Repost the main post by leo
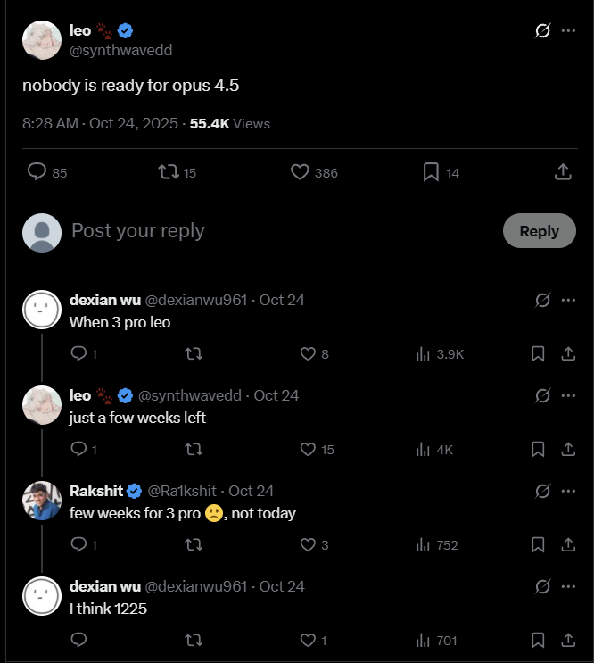The image size is (594, 663). (x=169, y=172)
